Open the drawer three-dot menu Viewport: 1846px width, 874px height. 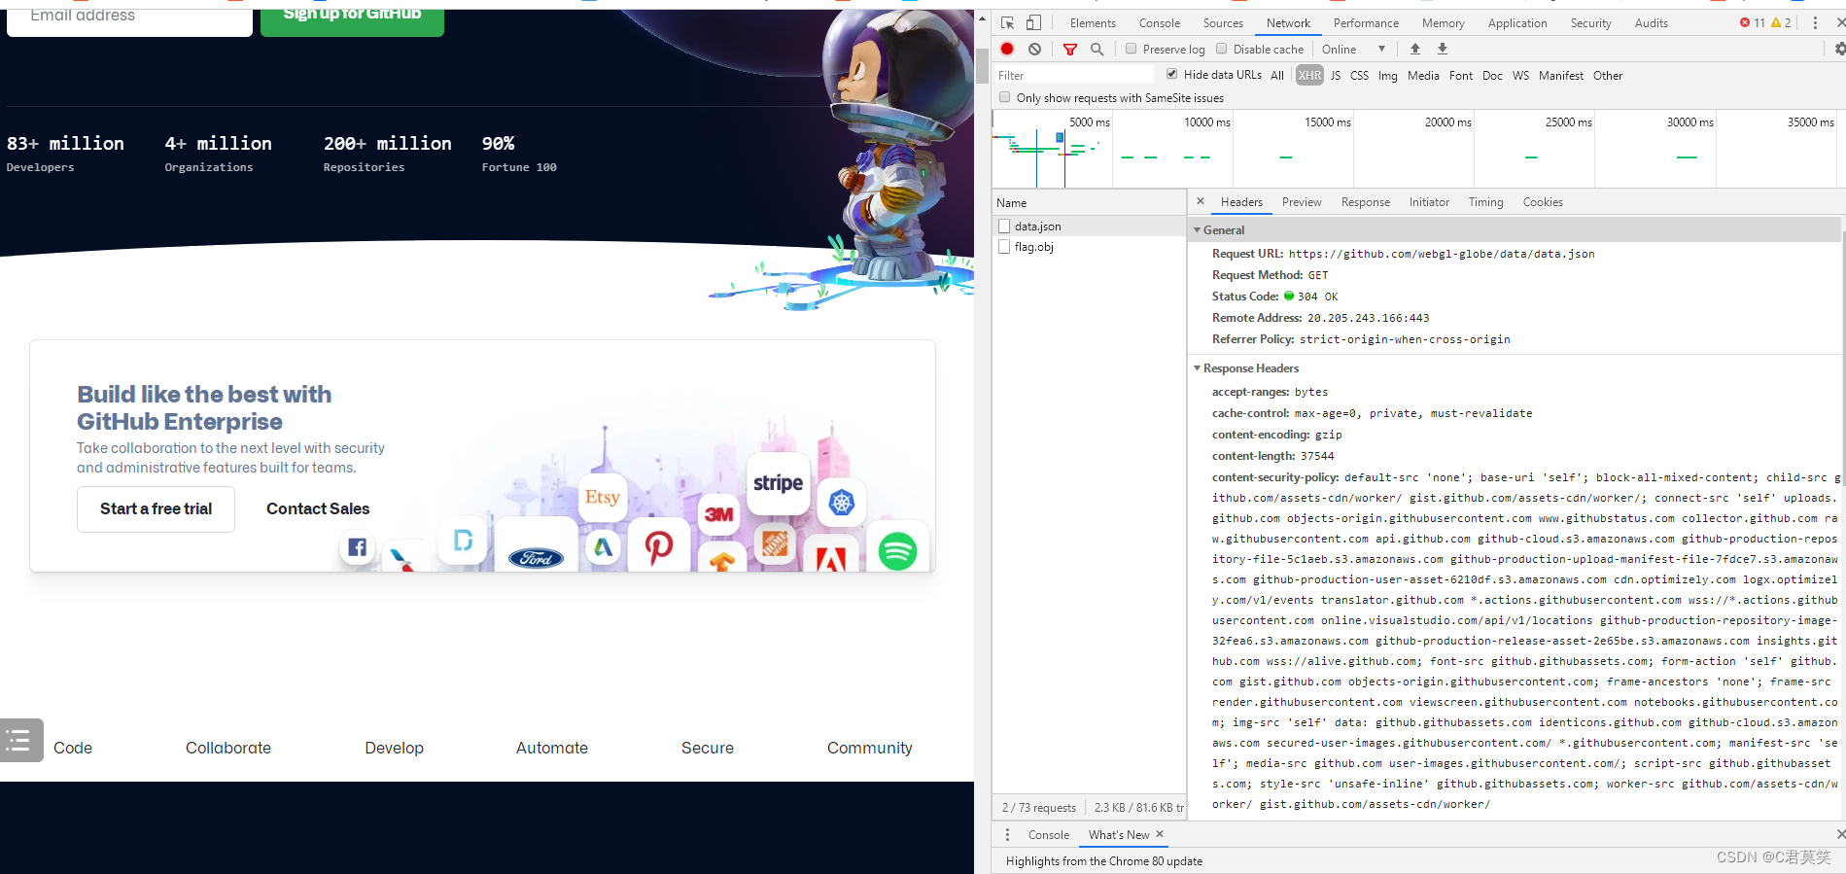pos(1007,834)
